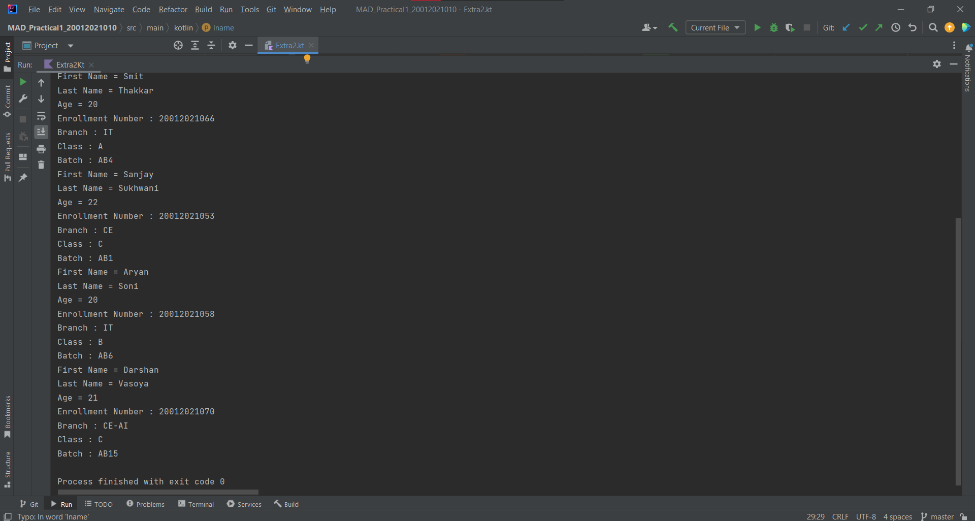975x521 pixels.
Task: Click Up the Stack Trace arrow
Action: coord(41,82)
